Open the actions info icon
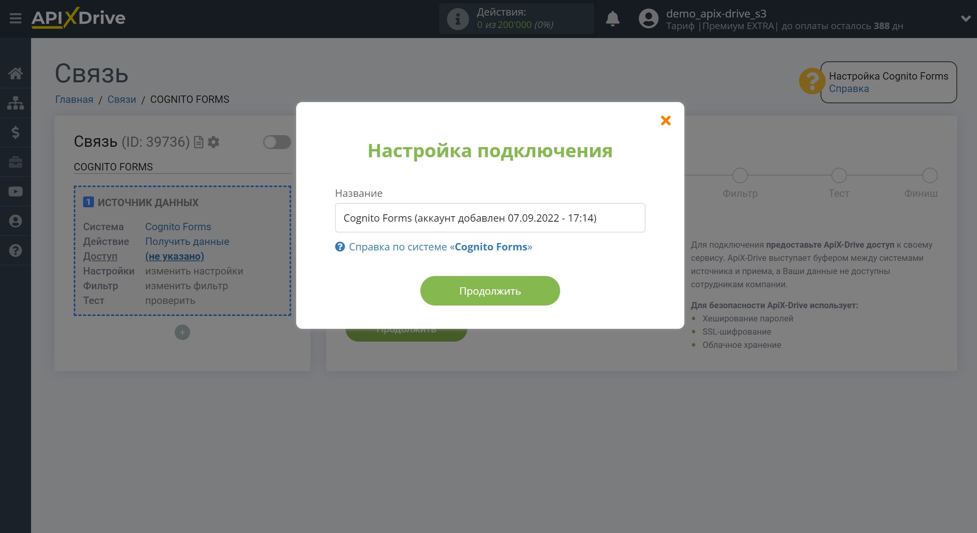Viewport: 977px width, 533px height. (x=458, y=18)
